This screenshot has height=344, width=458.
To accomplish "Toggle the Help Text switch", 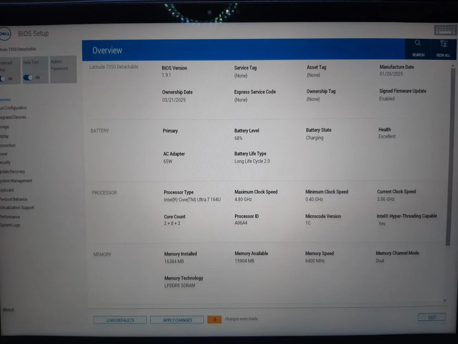I will click(x=28, y=77).
